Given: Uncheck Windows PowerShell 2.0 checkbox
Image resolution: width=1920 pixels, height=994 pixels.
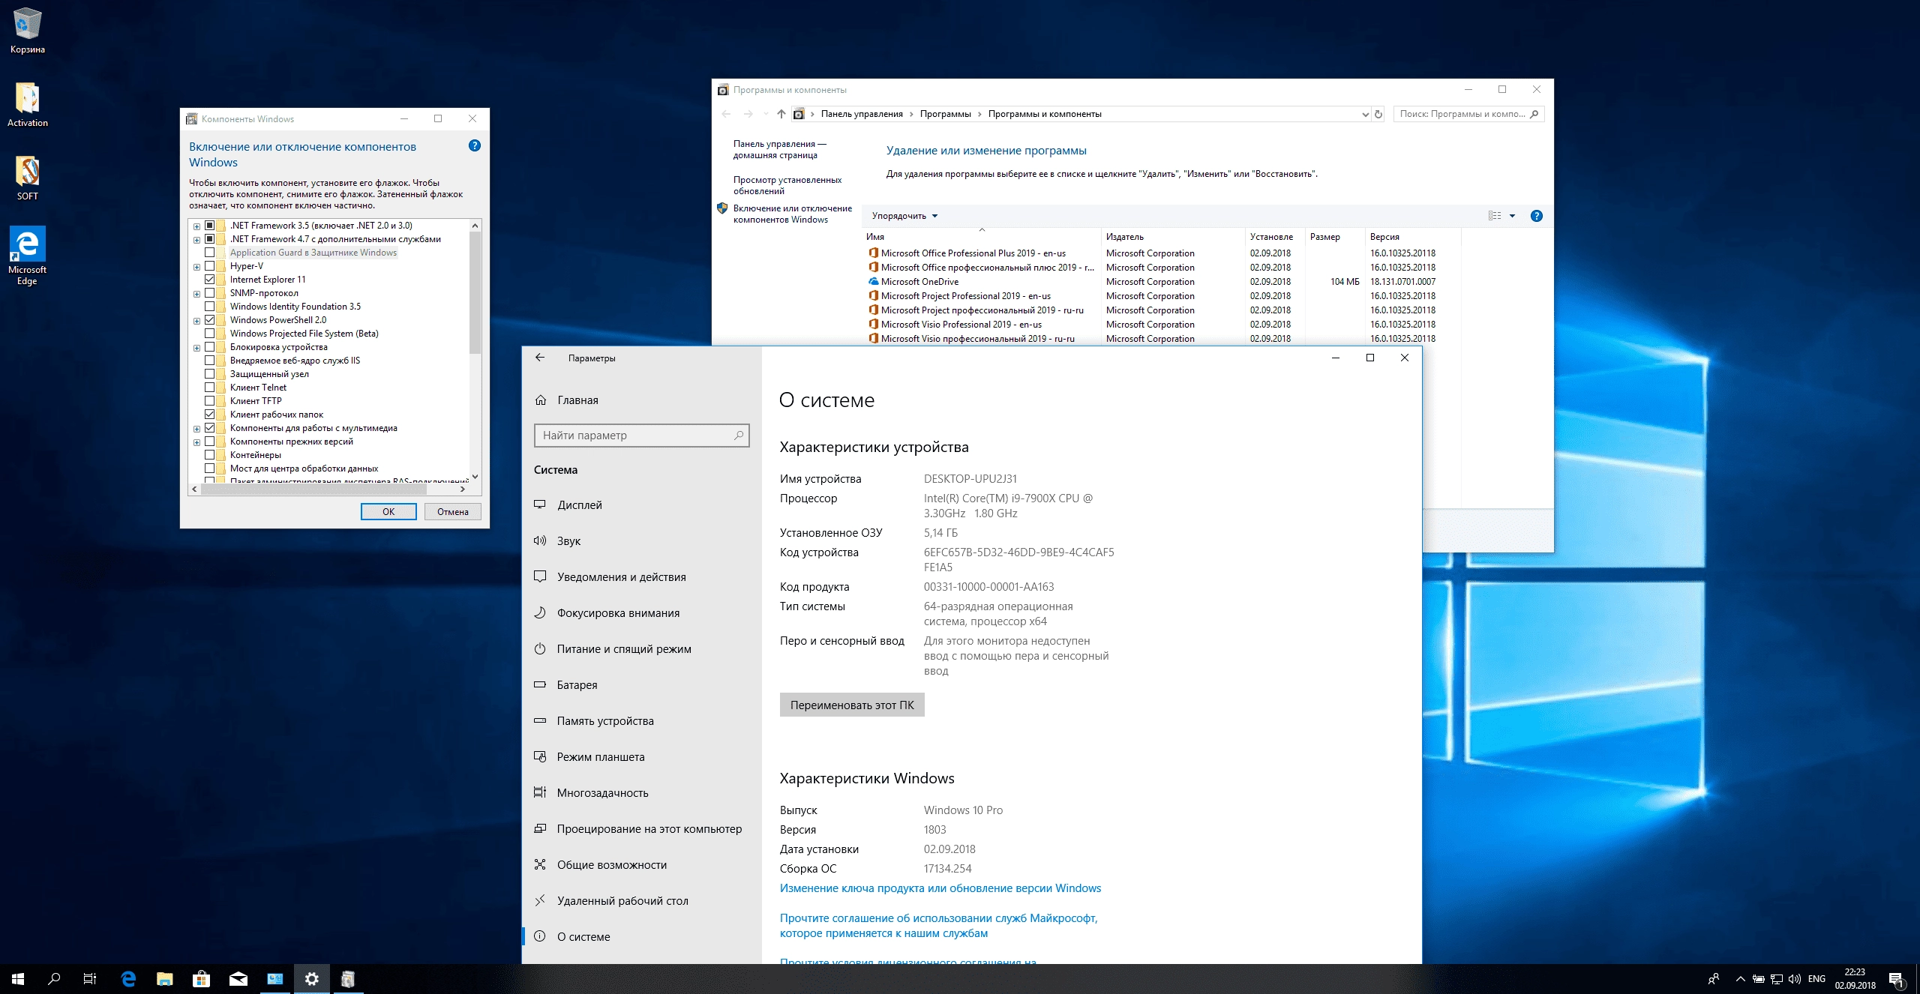Looking at the screenshot, I should tap(210, 320).
